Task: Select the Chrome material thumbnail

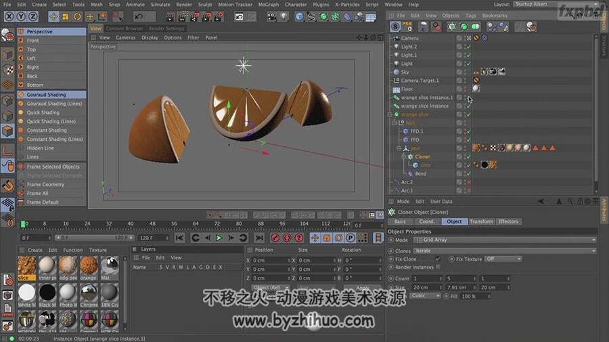Action: 89,295
